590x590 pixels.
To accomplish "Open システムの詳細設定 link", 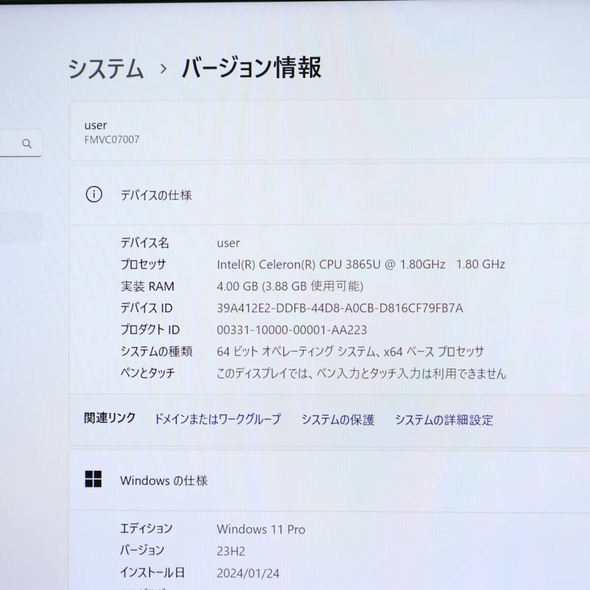I will coord(444,420).
